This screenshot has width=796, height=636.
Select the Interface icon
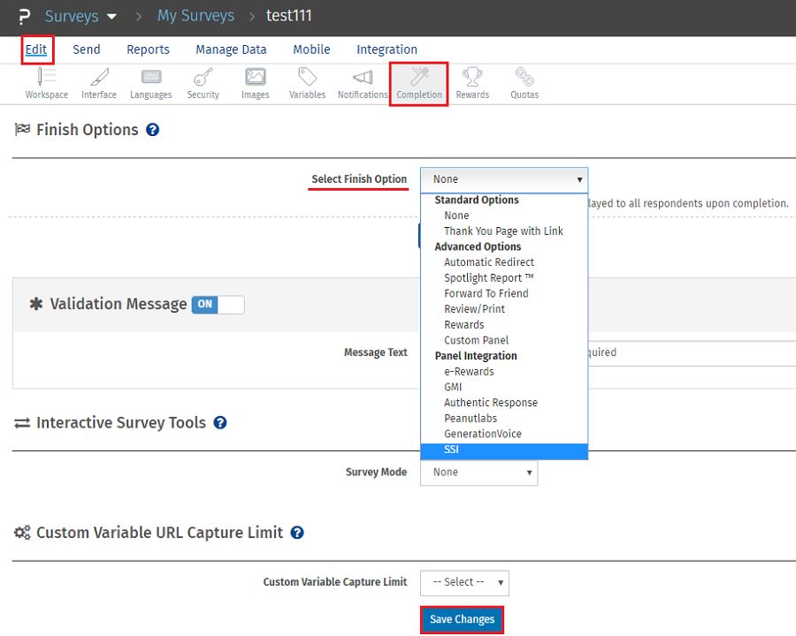point(98,83)
